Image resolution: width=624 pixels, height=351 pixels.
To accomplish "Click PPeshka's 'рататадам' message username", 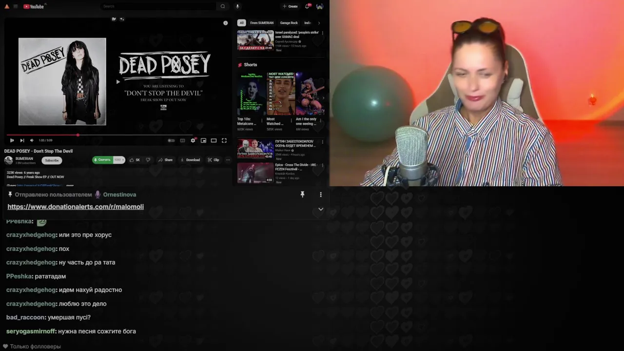I will click(x=19, y=276).
